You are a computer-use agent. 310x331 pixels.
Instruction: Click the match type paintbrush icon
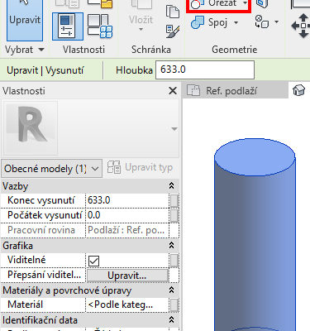(x=173, y=31)
